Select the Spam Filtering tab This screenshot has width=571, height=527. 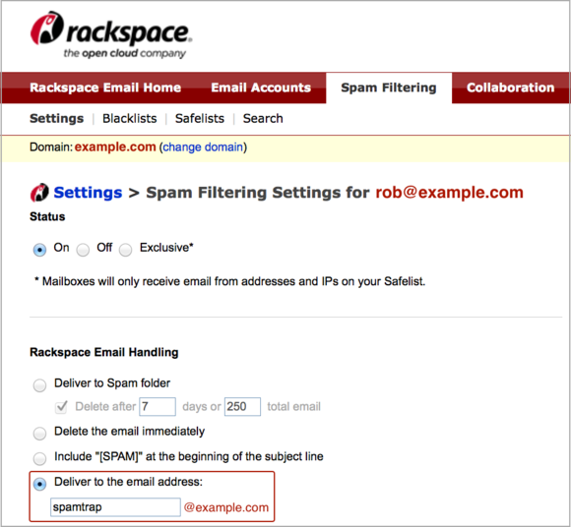pyautogui.click(x=389, y=88)
